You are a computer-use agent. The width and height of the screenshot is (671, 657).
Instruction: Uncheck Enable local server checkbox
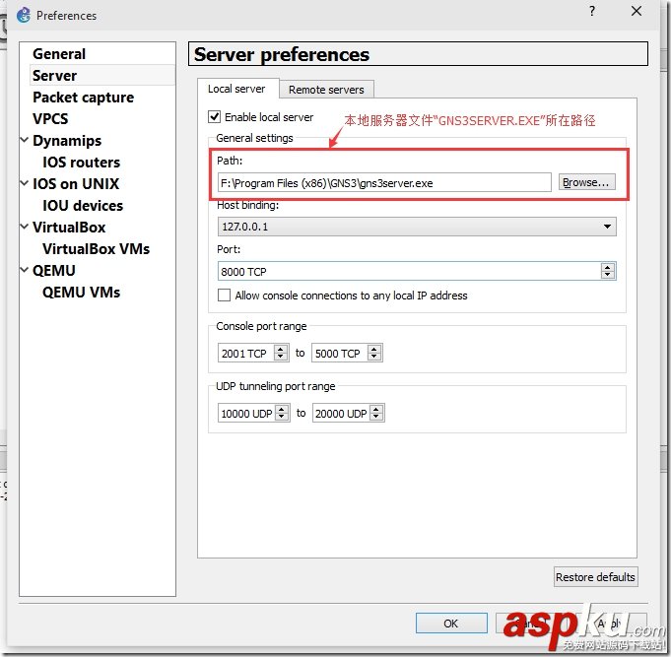click(215, 117)
